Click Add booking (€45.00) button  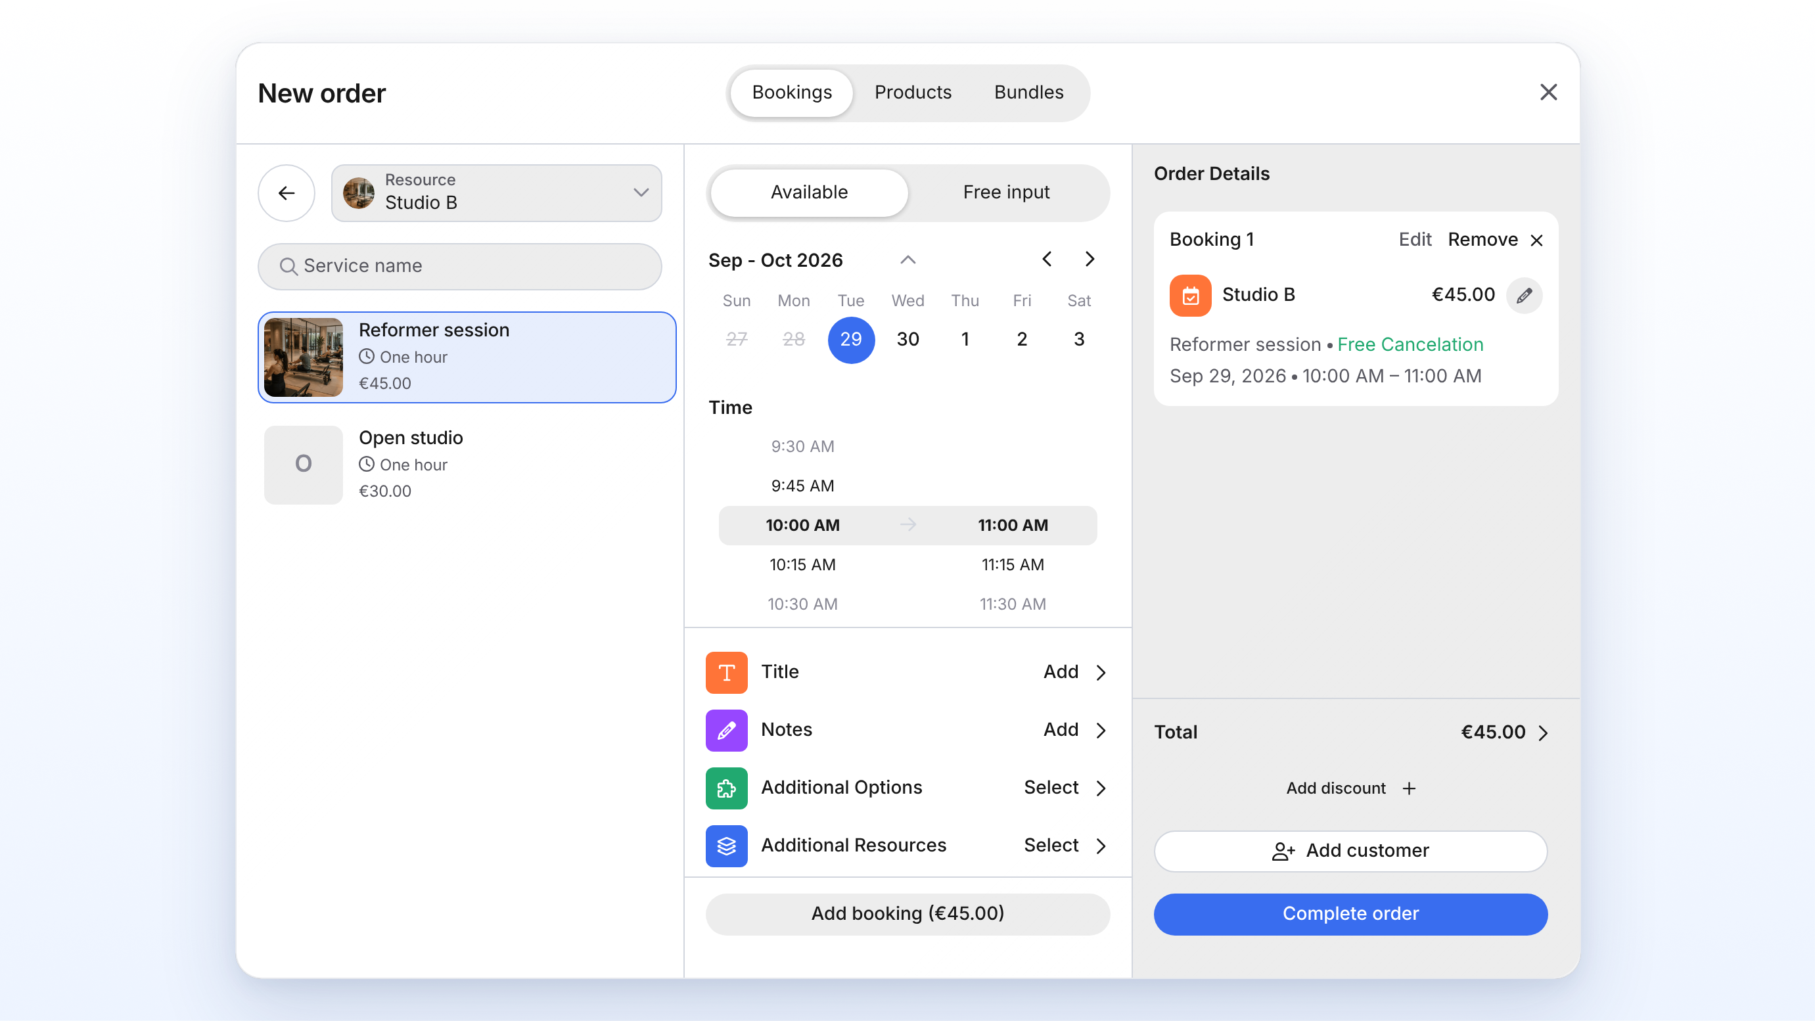point(907,914)
